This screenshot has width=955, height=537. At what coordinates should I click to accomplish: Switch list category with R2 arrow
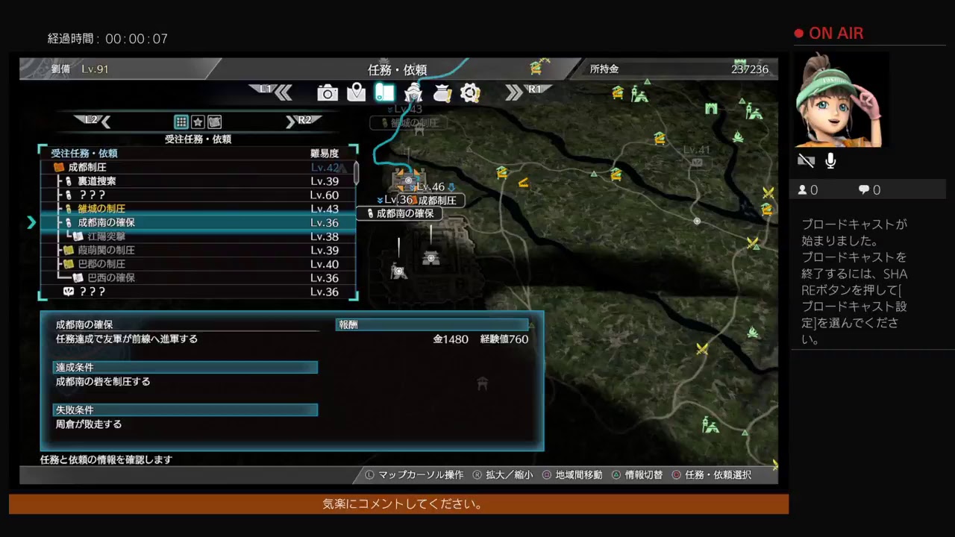301,121
